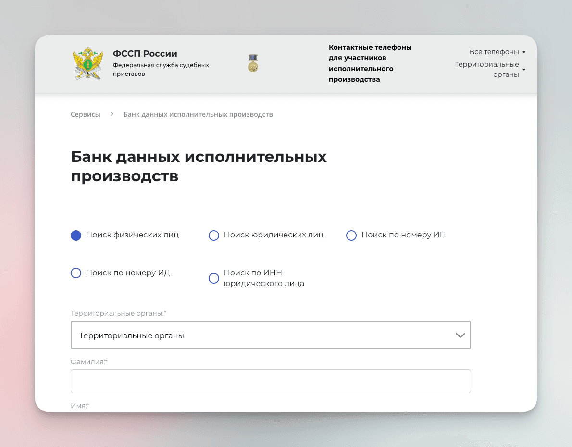Click the combo box chevron arrow

point(460,335)
